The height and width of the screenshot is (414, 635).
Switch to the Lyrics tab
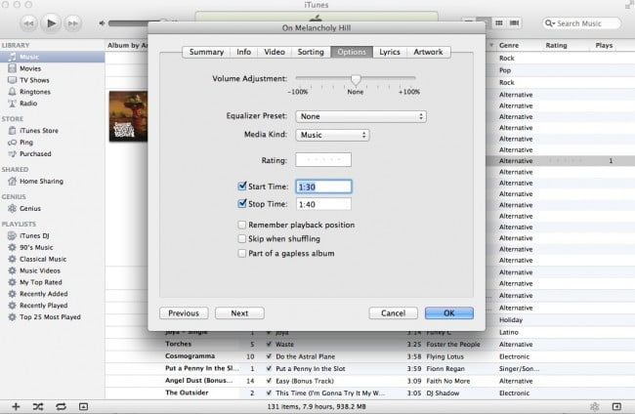click(x=390, y=52)
